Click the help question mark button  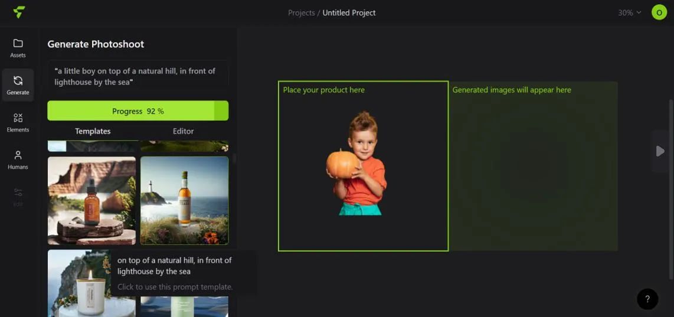pos(647,299)
